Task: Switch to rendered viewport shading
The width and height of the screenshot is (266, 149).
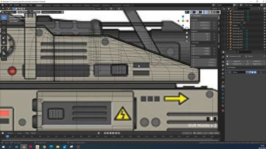Action: tap(216, 12)
